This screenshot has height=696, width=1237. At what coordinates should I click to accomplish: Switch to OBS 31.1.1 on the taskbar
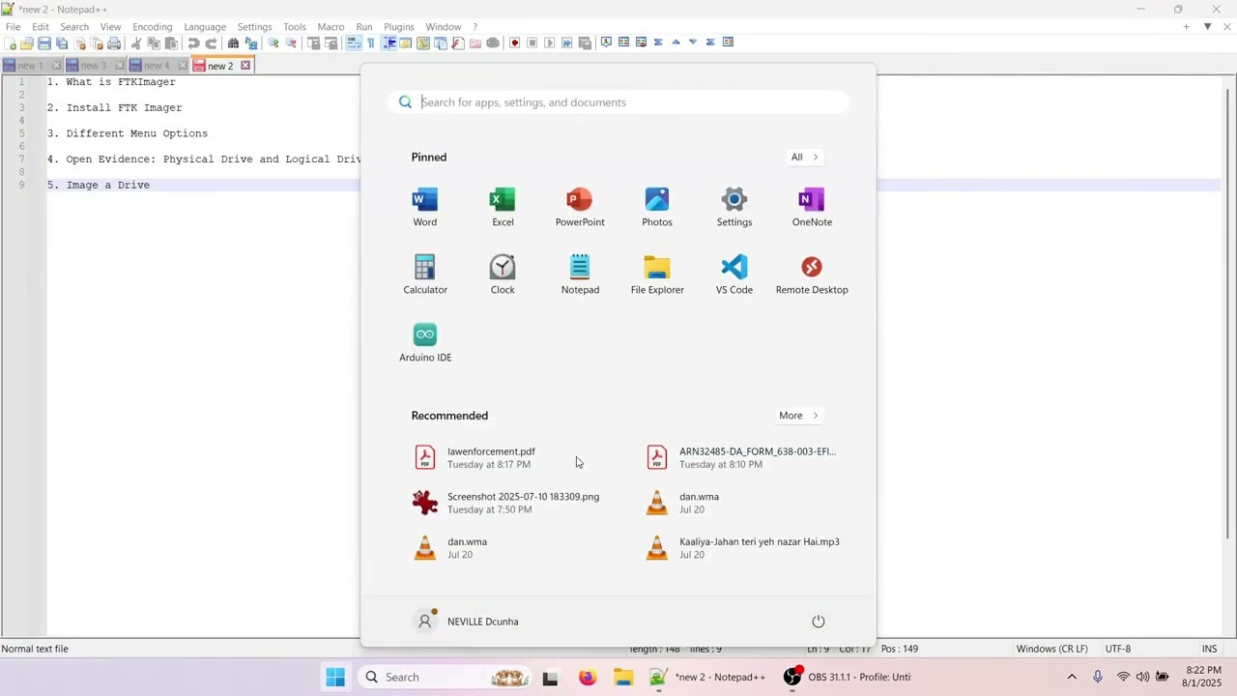(847, 678)
